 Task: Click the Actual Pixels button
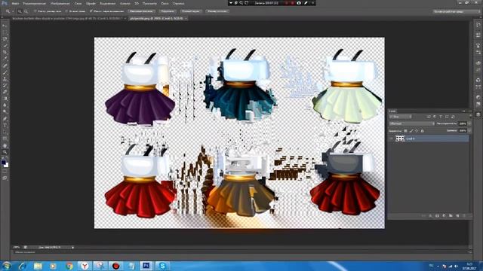[x=141, y=11]
